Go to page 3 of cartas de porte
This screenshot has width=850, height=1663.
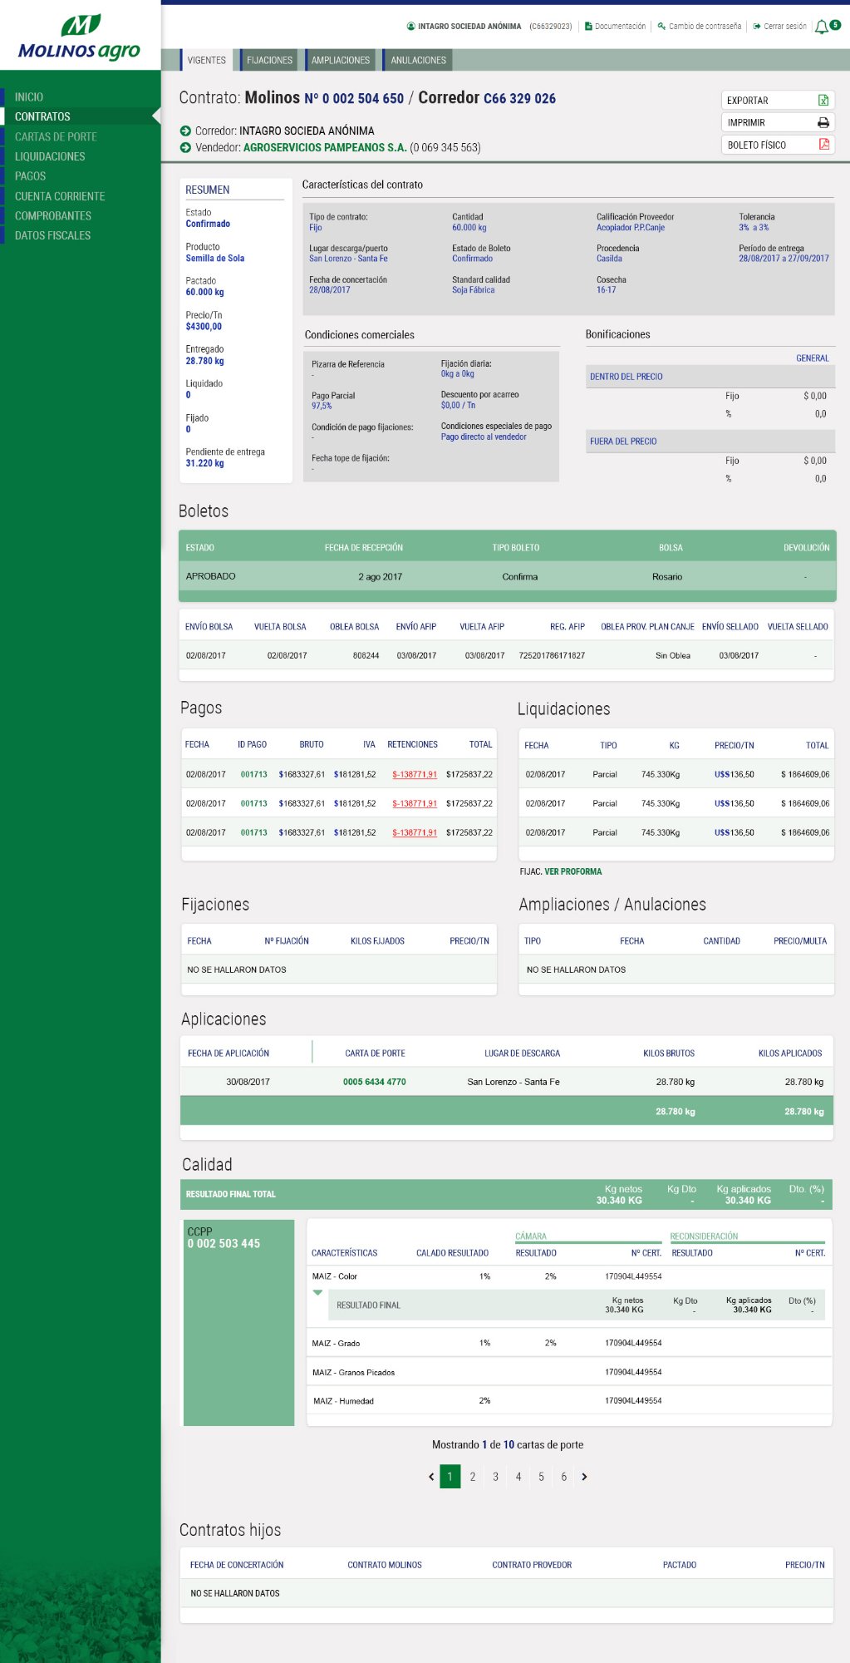495,1477
